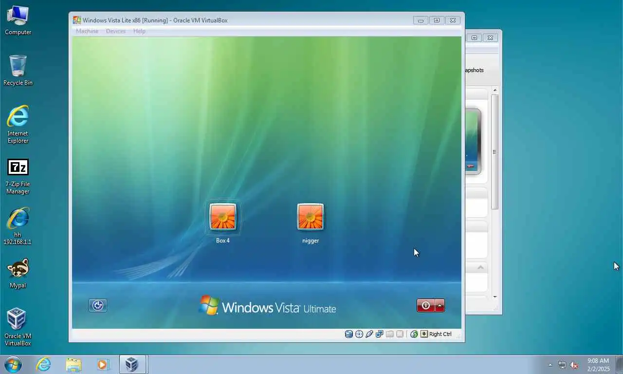Image resolution: width=623 pixels, height=374 pixels.
Task: Click the Box 4 account name label
Action: pos(223,241)
